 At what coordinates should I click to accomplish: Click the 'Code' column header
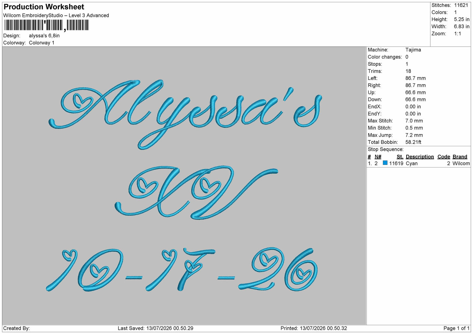click(x=444, y=157)
